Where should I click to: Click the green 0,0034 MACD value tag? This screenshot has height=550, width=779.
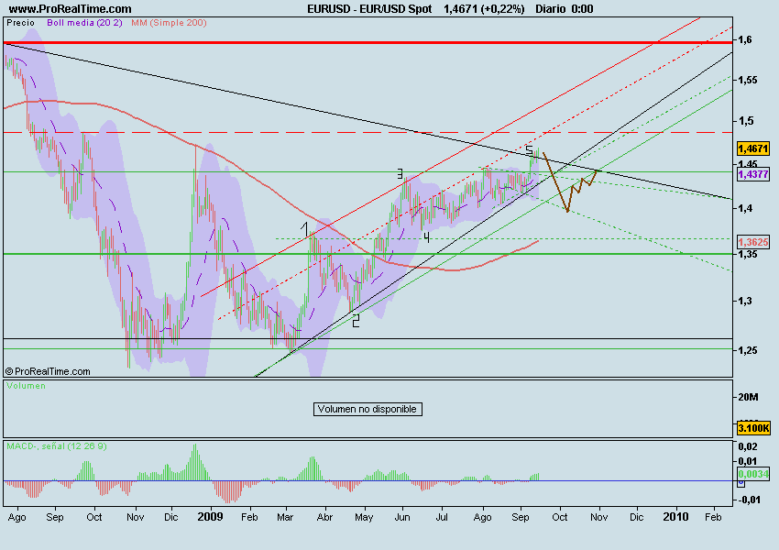[753, 474]
